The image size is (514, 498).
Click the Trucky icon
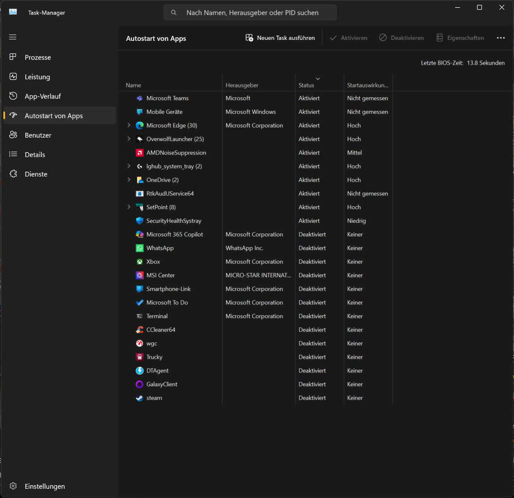pyautogui.click(x=140, y=357)
